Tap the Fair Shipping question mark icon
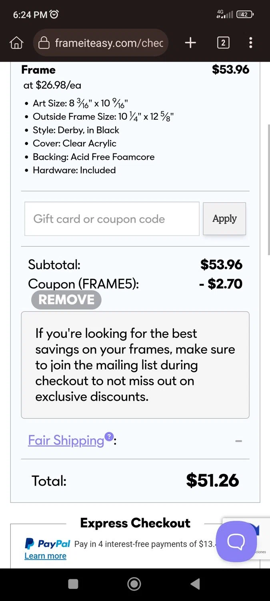 pyautogui.click(x=109, y=436)
